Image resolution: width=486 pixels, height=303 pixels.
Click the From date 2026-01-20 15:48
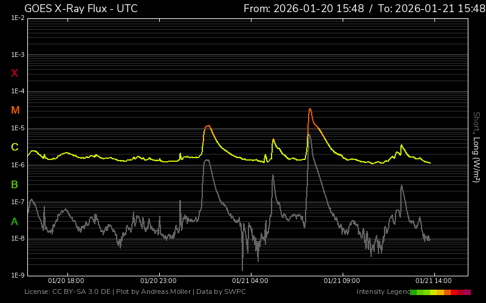[x=318, y=8]
